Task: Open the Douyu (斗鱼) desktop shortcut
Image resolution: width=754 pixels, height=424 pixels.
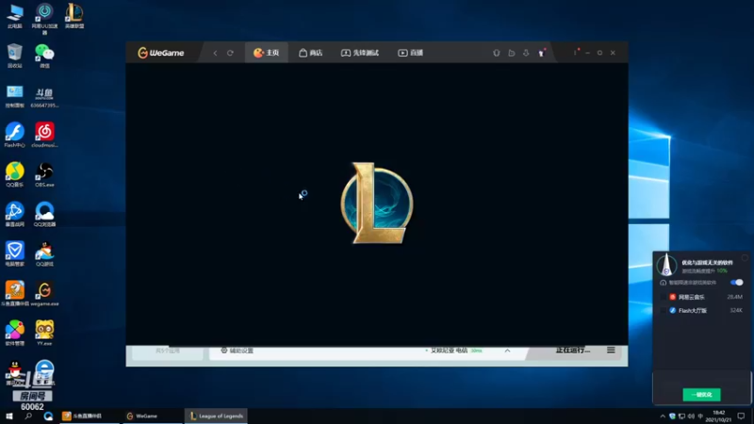Action: [x=44, y=96]
